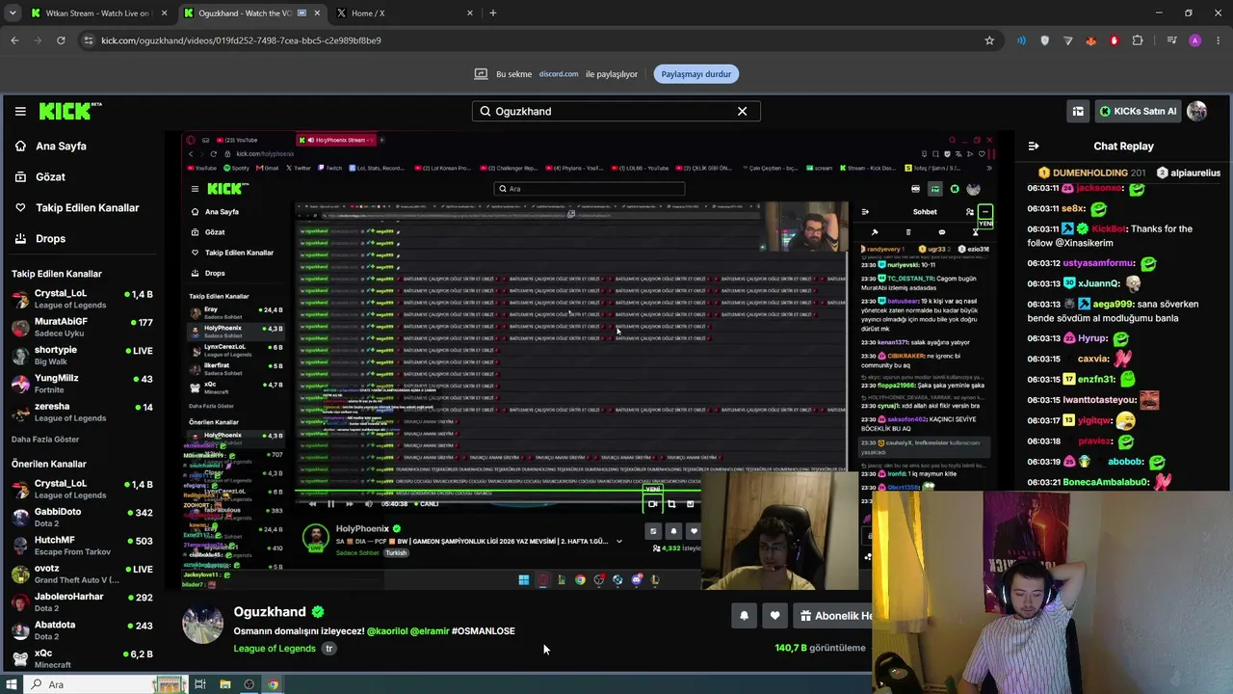Screen dimensions: 1233x694
Task: Clear the Kick search field
Action: click(x=742, y=111)
